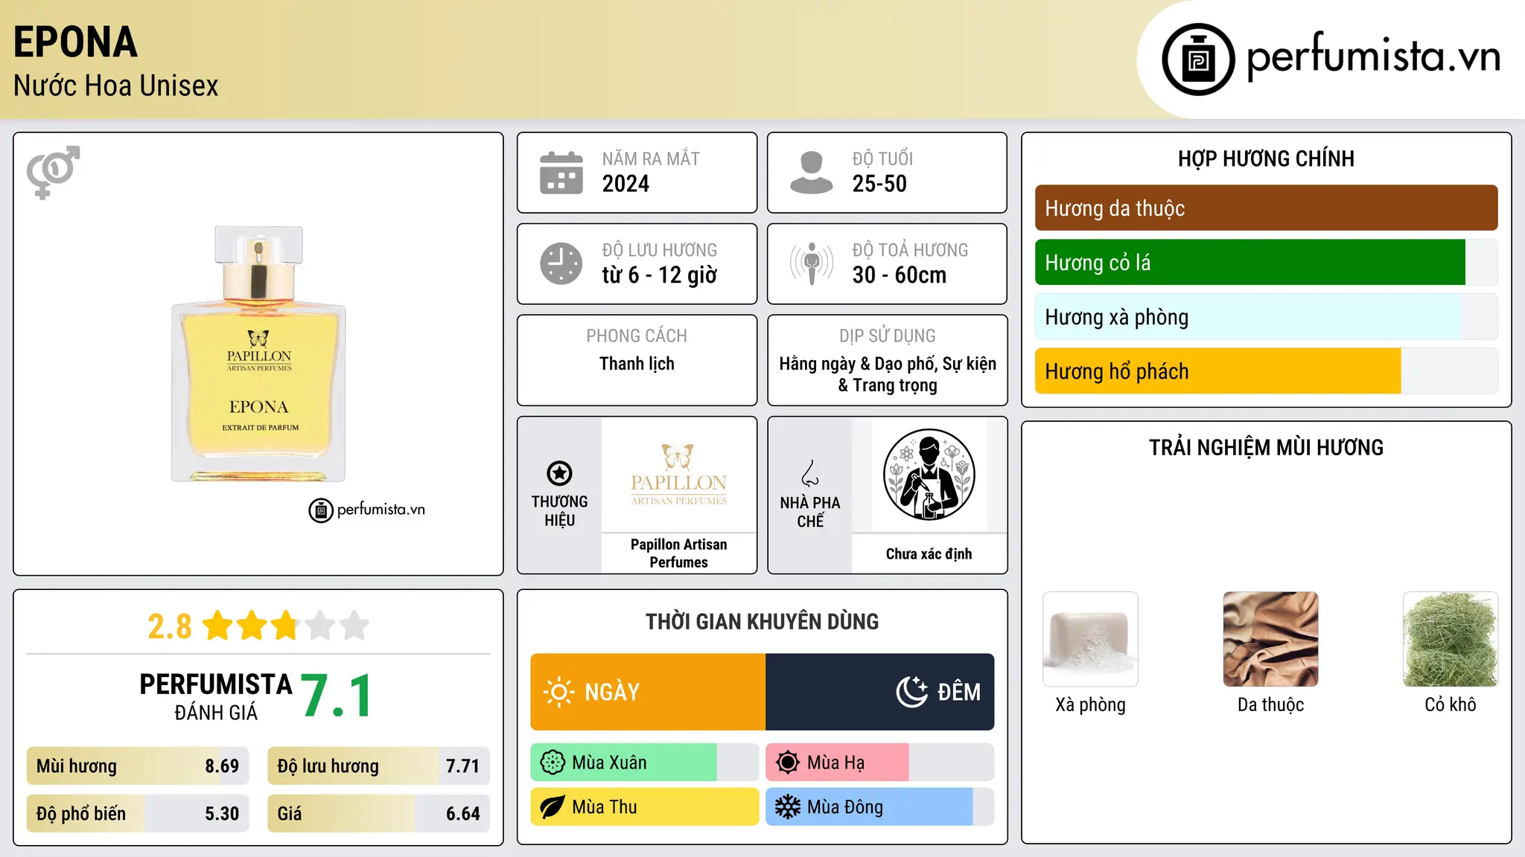Click the Phong Cách label

(x=637, y=336)
